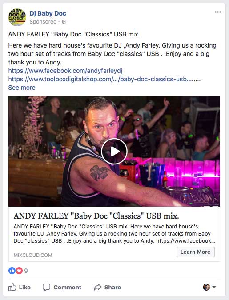Click the Sponsored label
Image resolution: width=229 pixels, height=300 pixels.
point(43,22)
